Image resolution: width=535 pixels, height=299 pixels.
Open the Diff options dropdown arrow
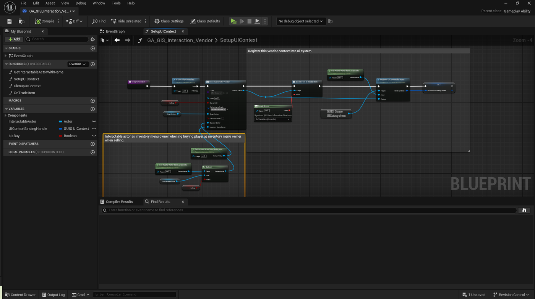81,21
